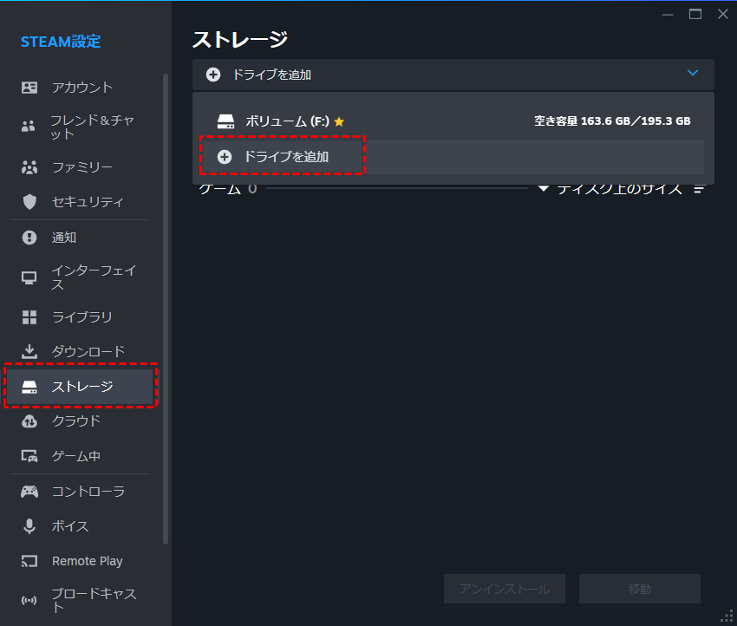Click the Friends & Chat sidebar icon

click(29, 126)
